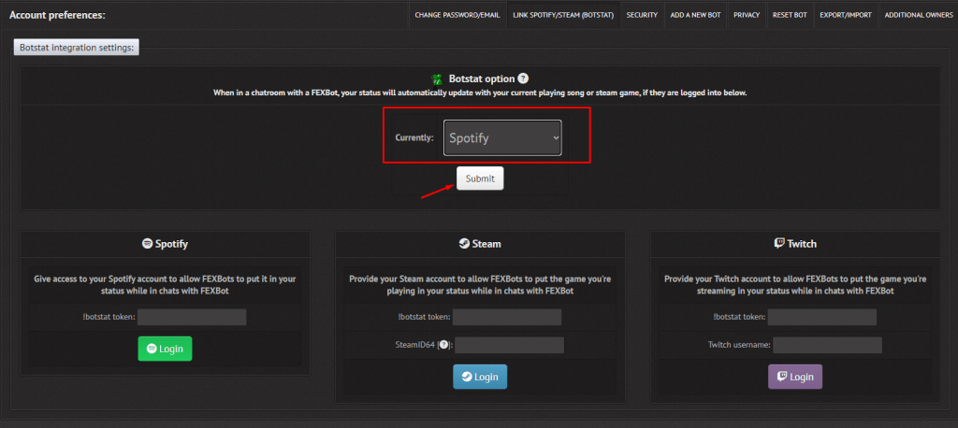Viewport: 958px width, 428px height.
Task: Click the green Spotify Login button
Action: (x=165, y=349)
